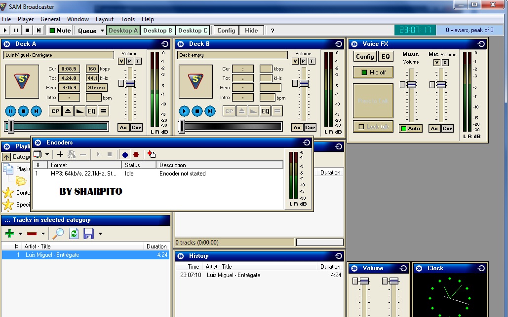Open Deck A CP cue points
508x317 pixels.
click(x=55, y=111)
